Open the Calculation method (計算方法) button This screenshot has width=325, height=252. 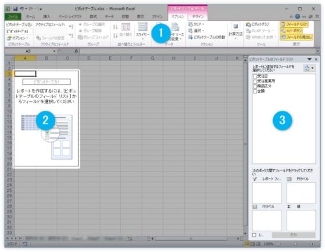[x=235, y=31]
